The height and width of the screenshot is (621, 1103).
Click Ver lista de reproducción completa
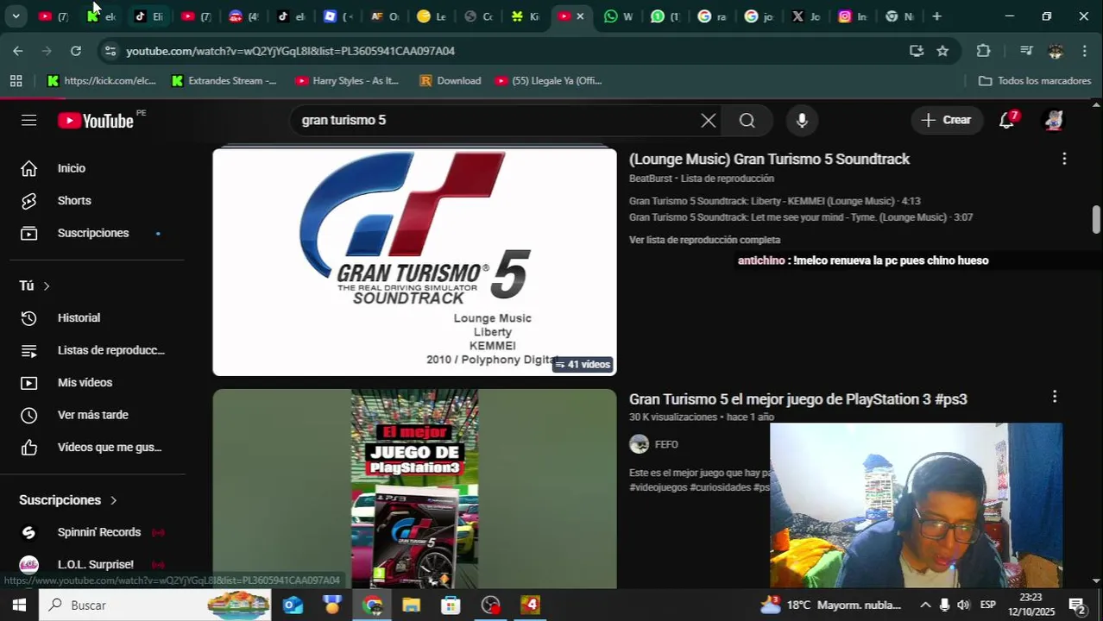(704, 240)
